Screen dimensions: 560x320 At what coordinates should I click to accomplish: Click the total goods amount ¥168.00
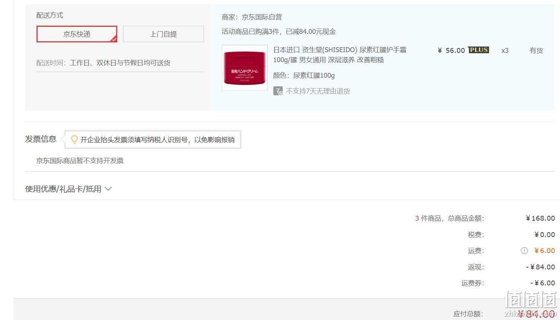click(x=540, y=218)
